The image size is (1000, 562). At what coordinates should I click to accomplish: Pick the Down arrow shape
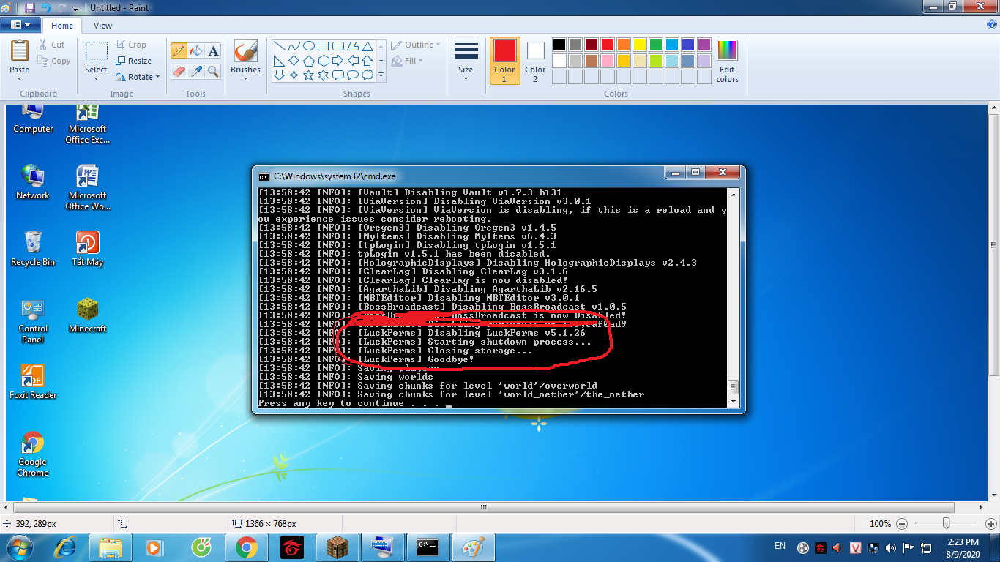tap(279, 75)
